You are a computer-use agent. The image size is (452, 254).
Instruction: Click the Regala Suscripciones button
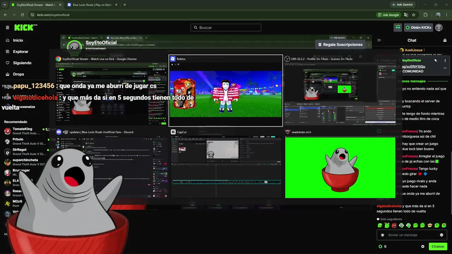point(340,44)
